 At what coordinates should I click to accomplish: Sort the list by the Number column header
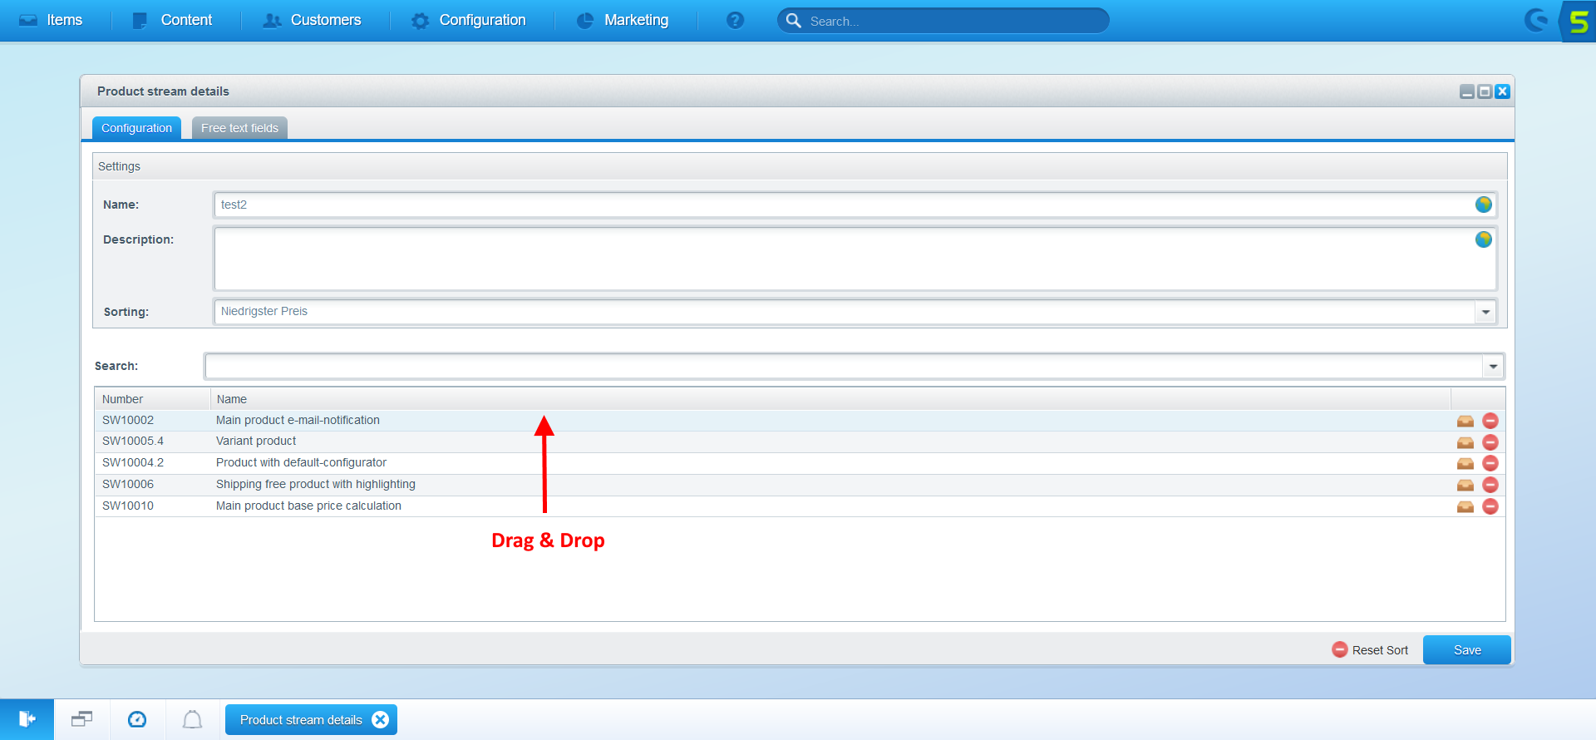point(151,399)
